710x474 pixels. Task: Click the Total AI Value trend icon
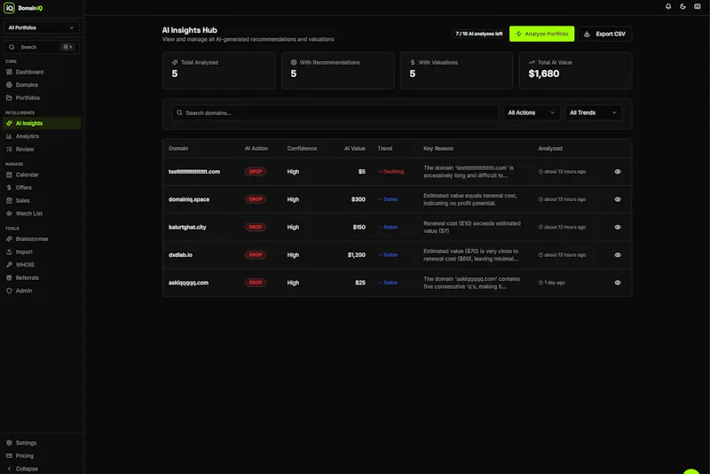pos(532,62)
